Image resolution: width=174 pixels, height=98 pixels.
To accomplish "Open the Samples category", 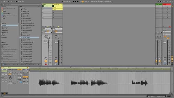I will click(x=5, y=38).
